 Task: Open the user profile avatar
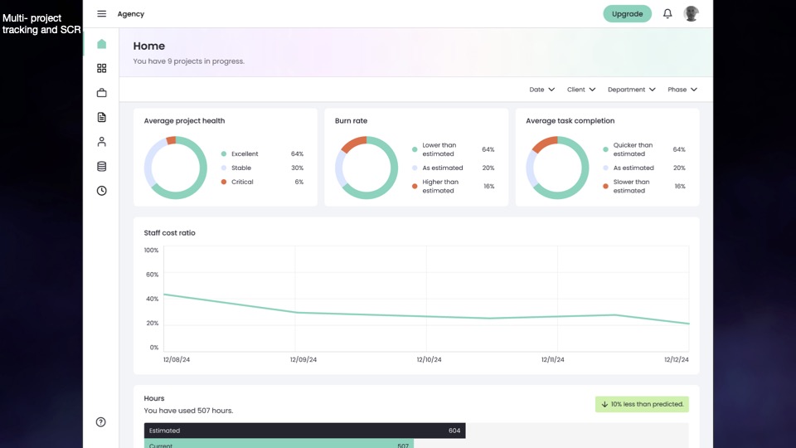tap(691, 14)
